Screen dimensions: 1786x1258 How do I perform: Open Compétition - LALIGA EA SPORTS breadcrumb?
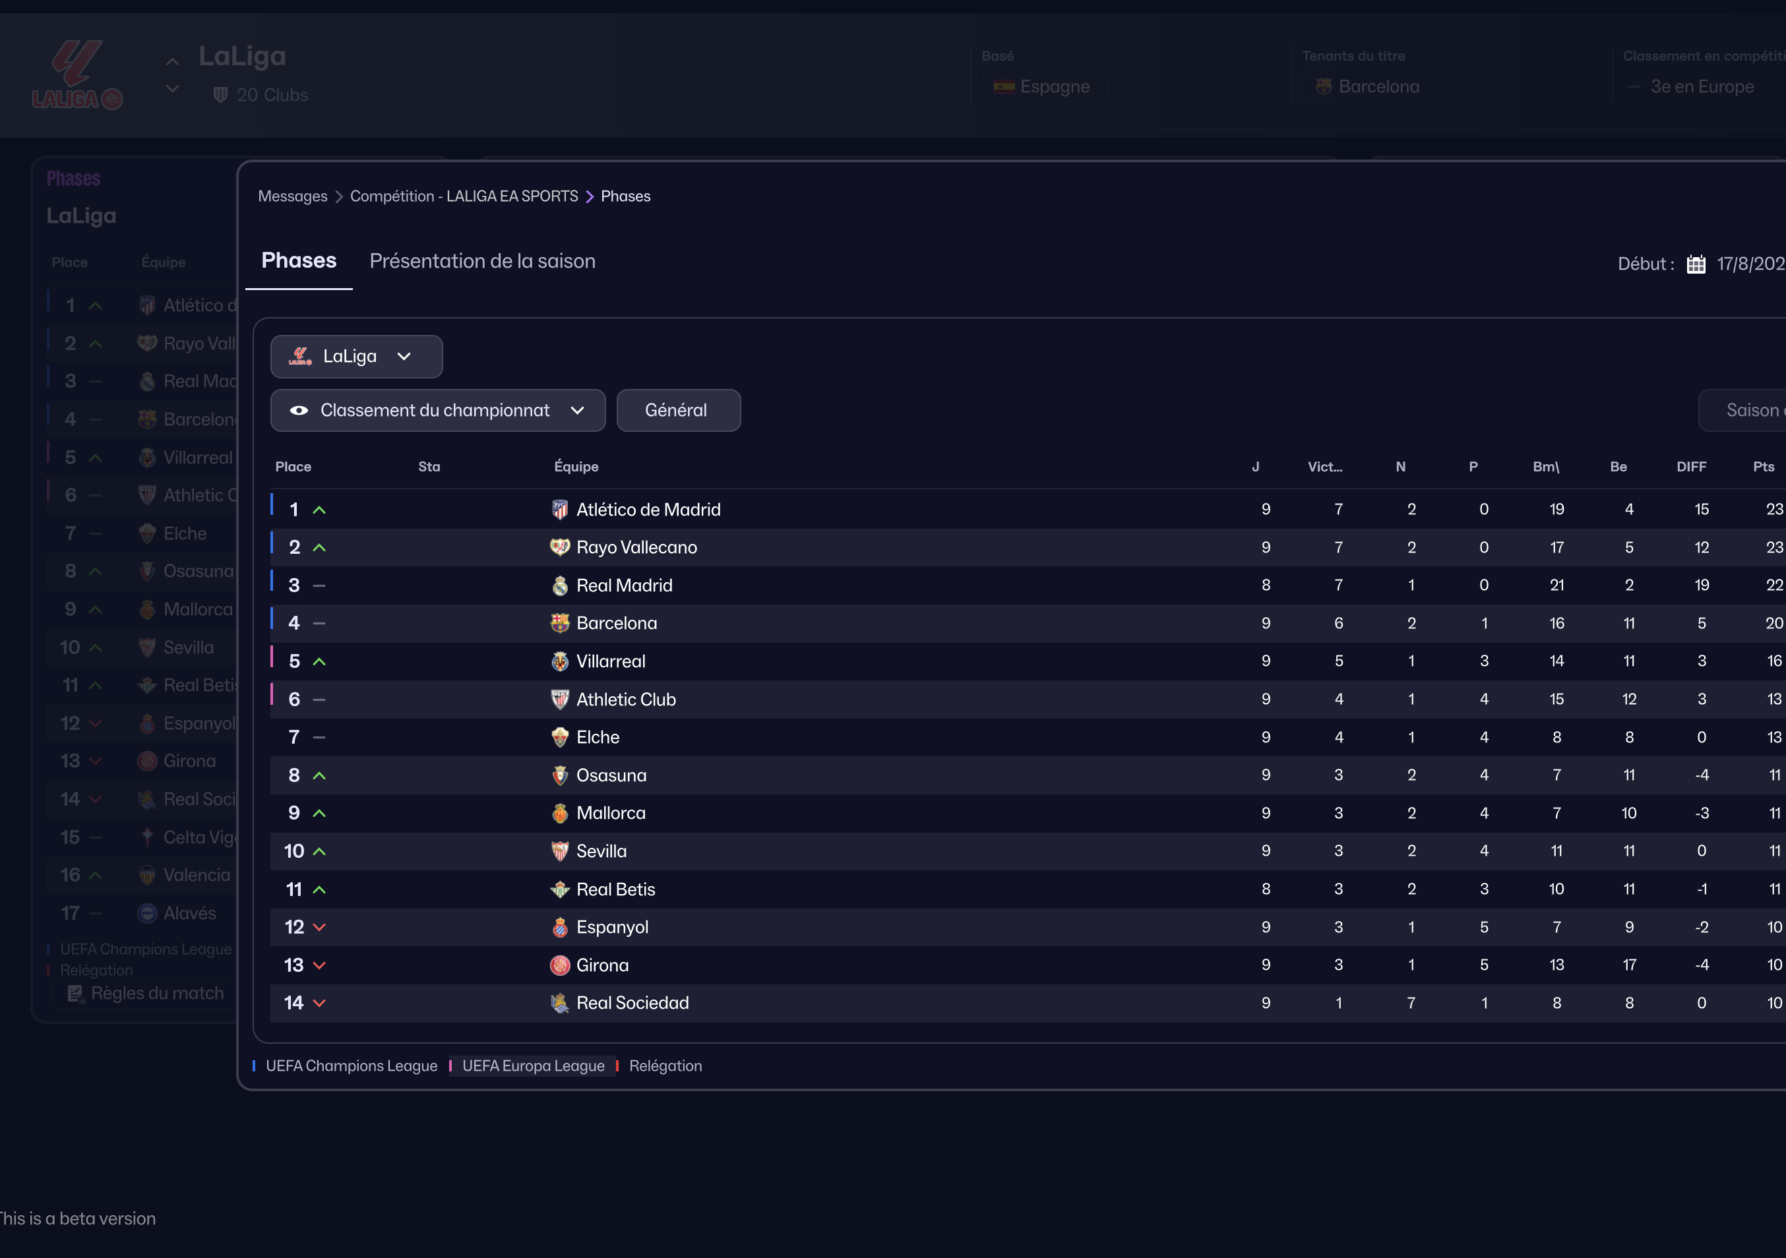(464, 196)
